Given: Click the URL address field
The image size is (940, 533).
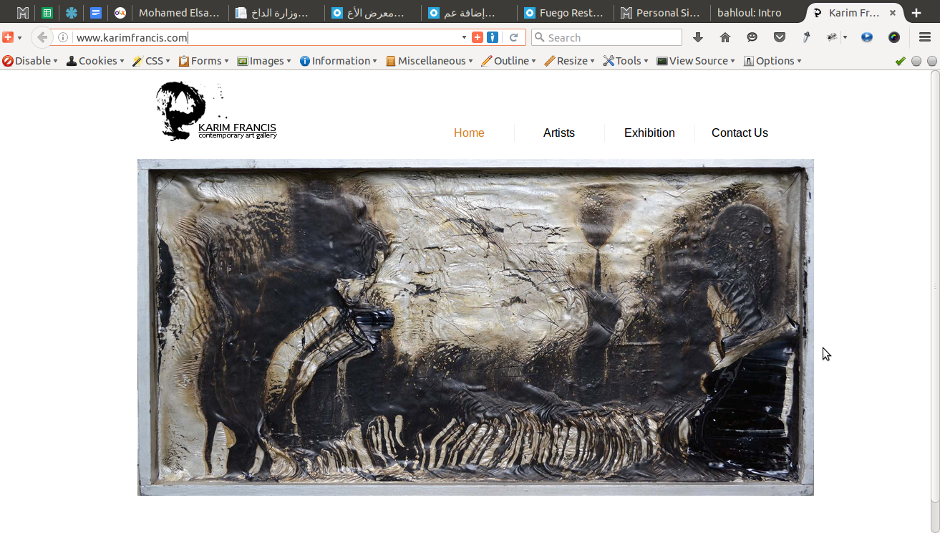Looking at the screenshot, I should pyautogui.click(x=266, y=37).
